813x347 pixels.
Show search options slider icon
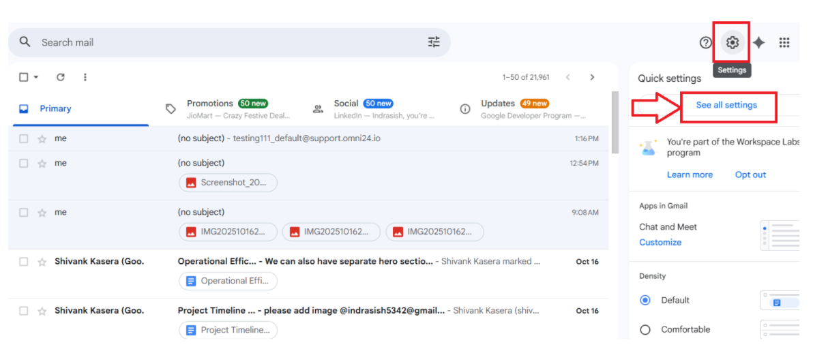point(434,42)
